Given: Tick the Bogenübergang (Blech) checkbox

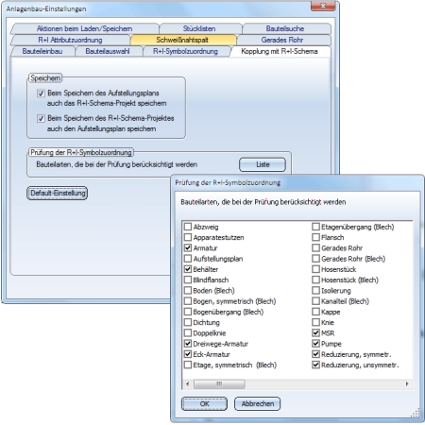Looking at the screenshot, I should click(188, 312).
